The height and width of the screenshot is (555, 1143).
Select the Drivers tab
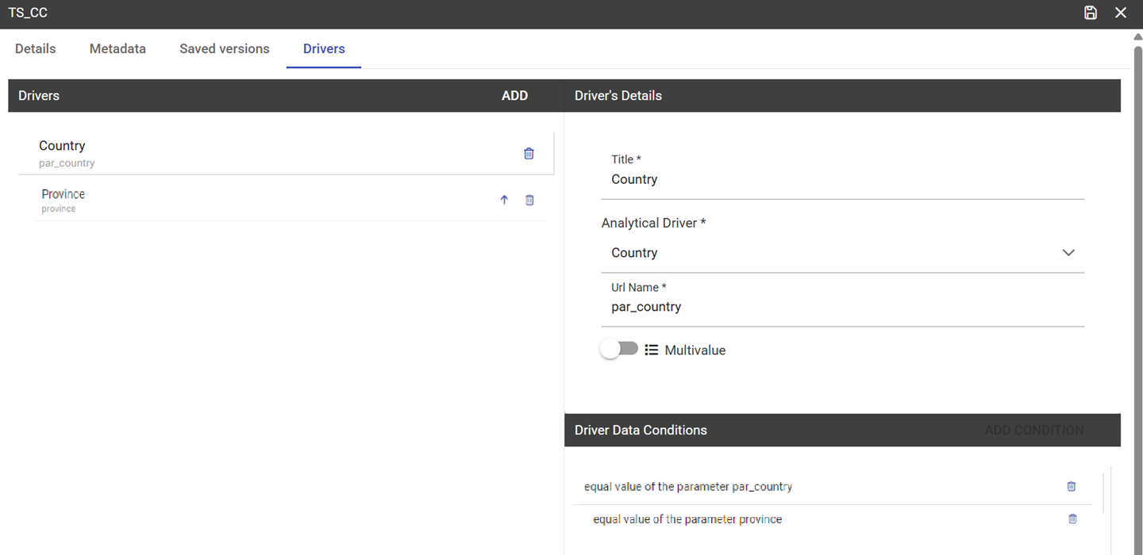click(324, 49)
